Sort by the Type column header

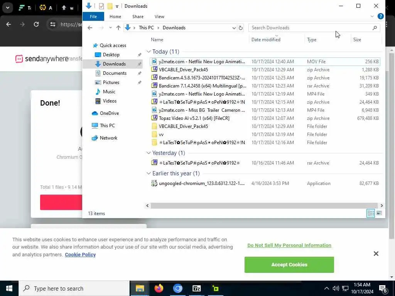312,40
